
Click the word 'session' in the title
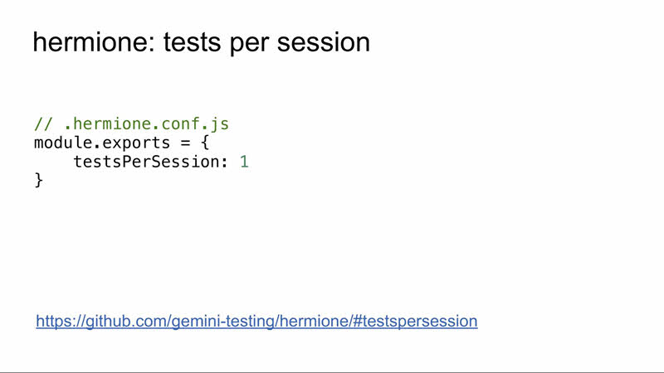point(324,42)
